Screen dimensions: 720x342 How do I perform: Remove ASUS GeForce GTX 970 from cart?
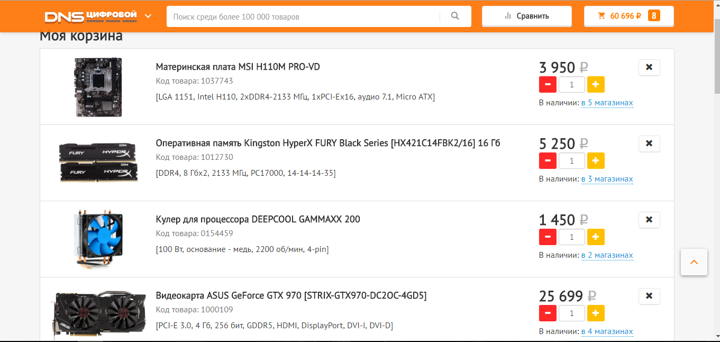(x=649, y=296)
